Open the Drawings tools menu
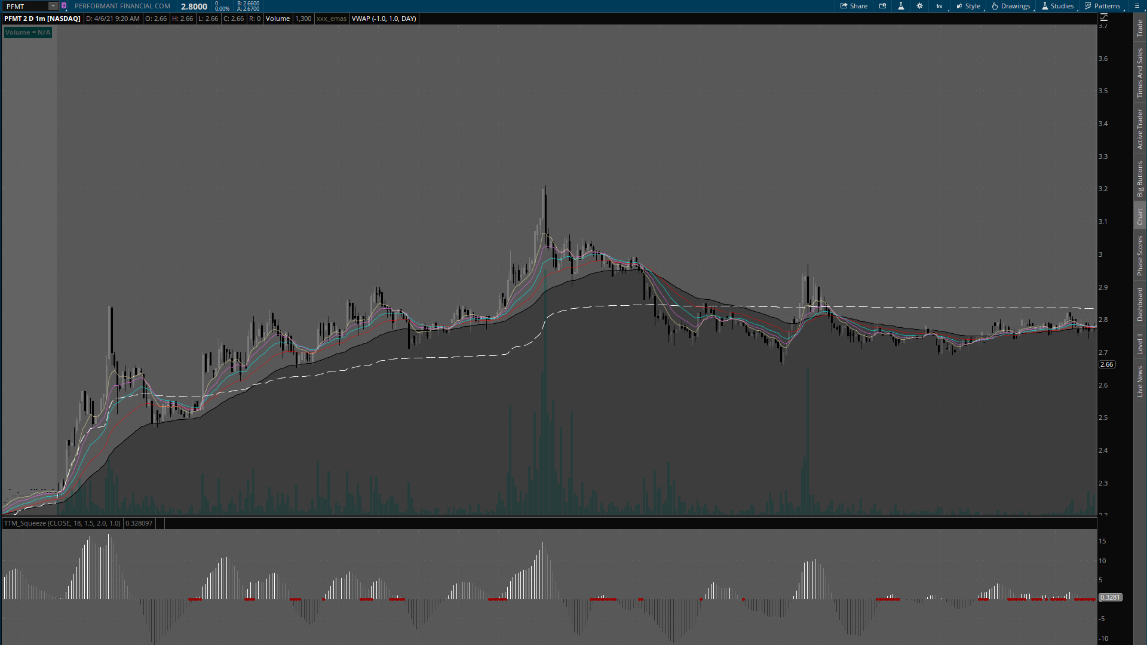 pyautogui.click(x=1011, y=6)
